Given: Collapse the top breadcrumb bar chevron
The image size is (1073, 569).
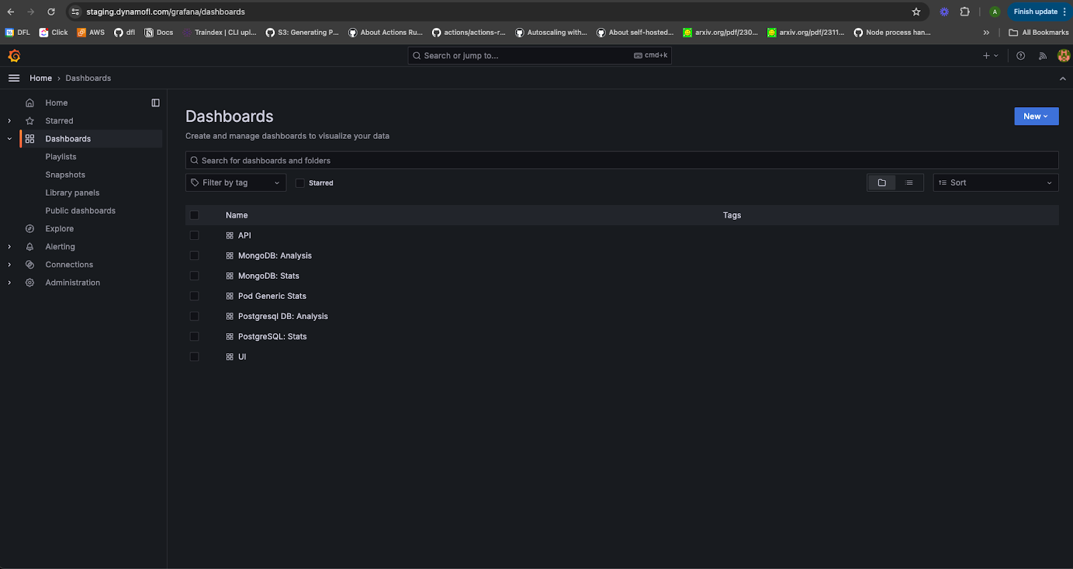Looking at the screenshot, I should (1062, 78).
